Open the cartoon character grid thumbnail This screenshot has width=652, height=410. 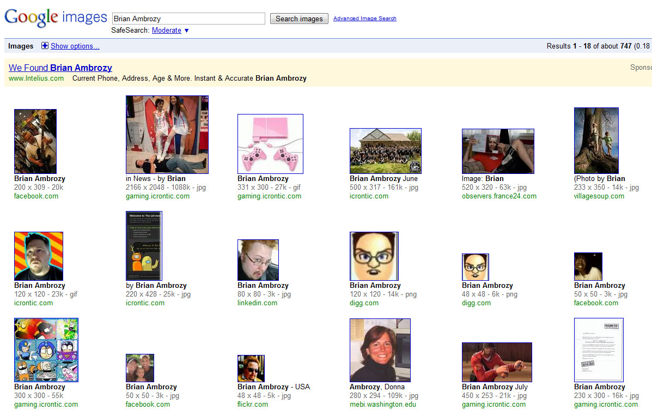tap(46, 350)
